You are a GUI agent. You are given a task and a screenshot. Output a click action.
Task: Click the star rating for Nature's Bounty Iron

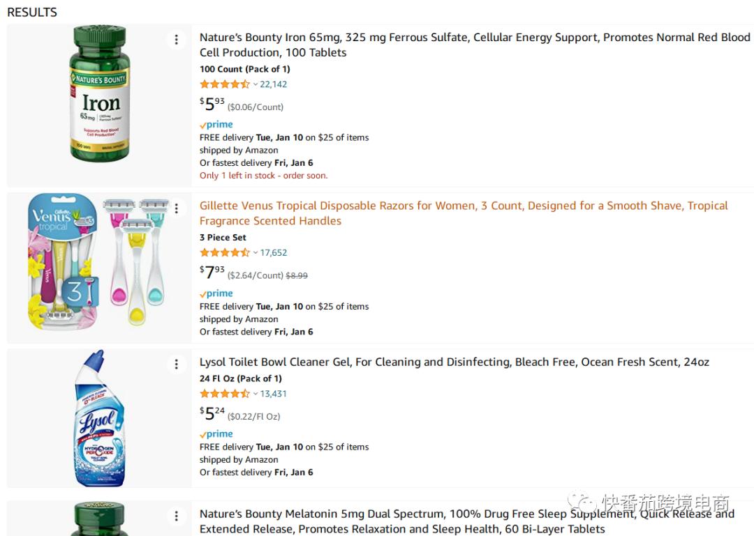coord(224,84)
